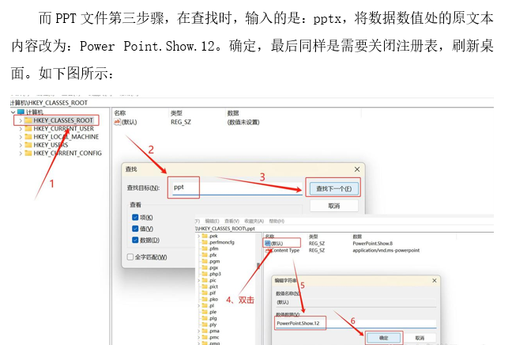
Task: Click the HKEY_LOCAL_MACHINE folder icon
Action: [x=28, y=137]
